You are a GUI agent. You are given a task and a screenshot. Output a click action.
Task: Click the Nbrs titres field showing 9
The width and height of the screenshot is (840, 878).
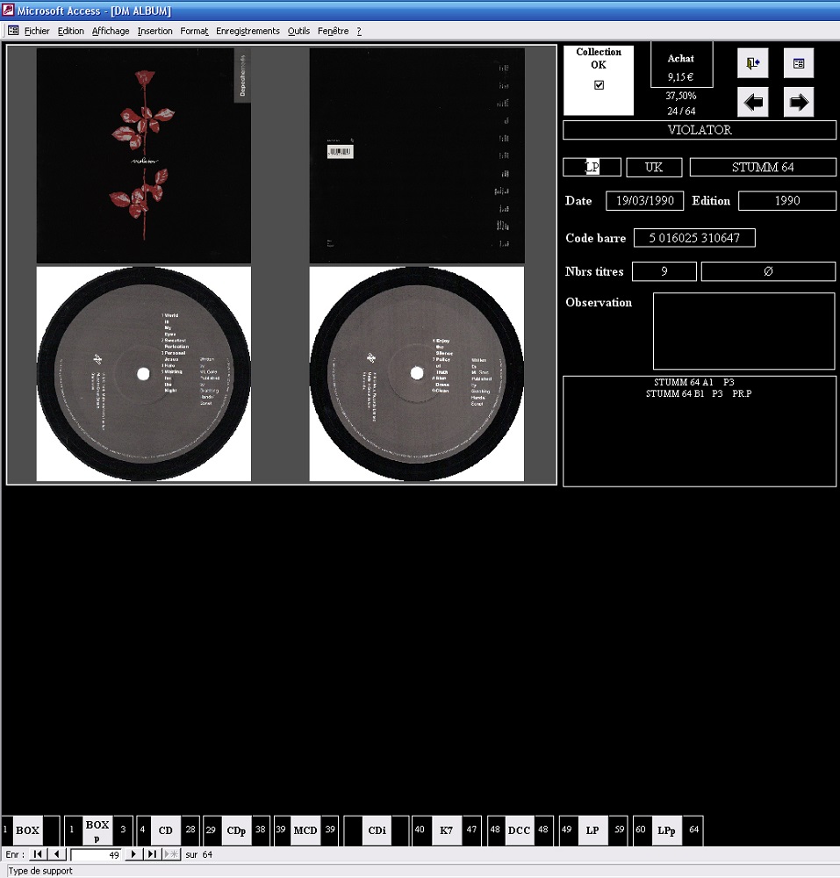[x=664, y=271]
